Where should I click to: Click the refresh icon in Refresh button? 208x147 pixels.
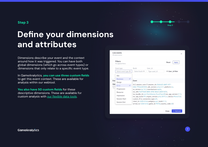[x=174, y=111]
